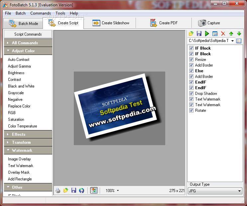Choose Text Watermark in left panel

coord(21,166)
